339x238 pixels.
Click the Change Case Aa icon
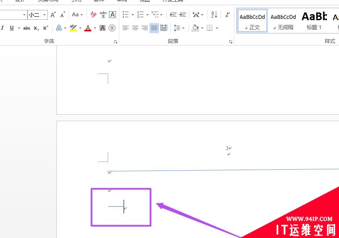(x=75, y=15)
